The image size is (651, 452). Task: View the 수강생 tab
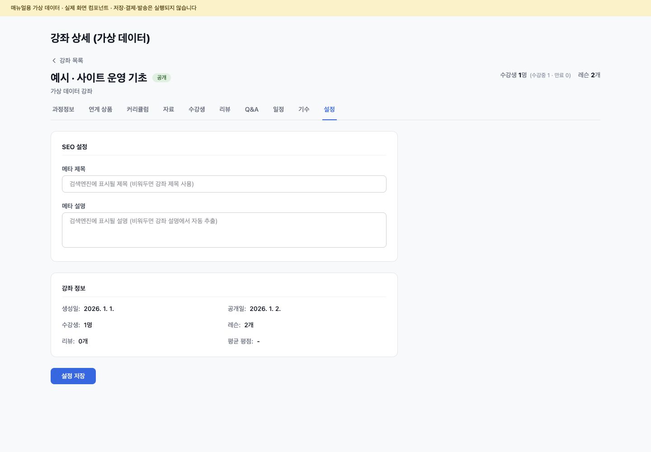(x=197, y=109)
